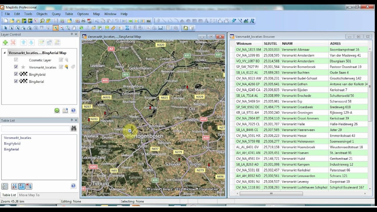Click the Table List help question icon

click(x=73, y=186)
